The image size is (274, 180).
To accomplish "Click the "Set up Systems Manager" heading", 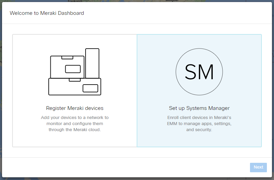I will pyautogui.click(x=199, y=108).
